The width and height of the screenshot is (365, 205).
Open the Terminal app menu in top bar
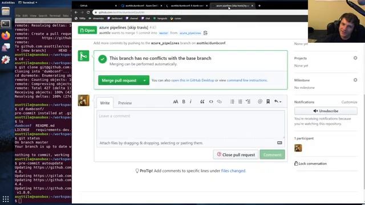click(28, 2)
